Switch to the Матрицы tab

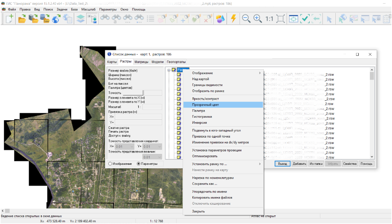tap(141, 62)
